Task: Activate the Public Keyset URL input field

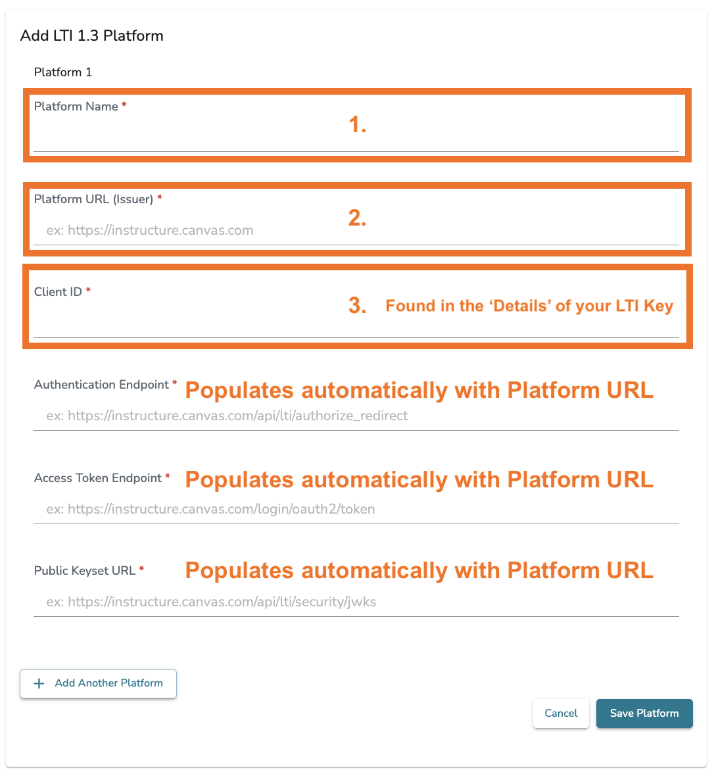Action: click(355, 602)
